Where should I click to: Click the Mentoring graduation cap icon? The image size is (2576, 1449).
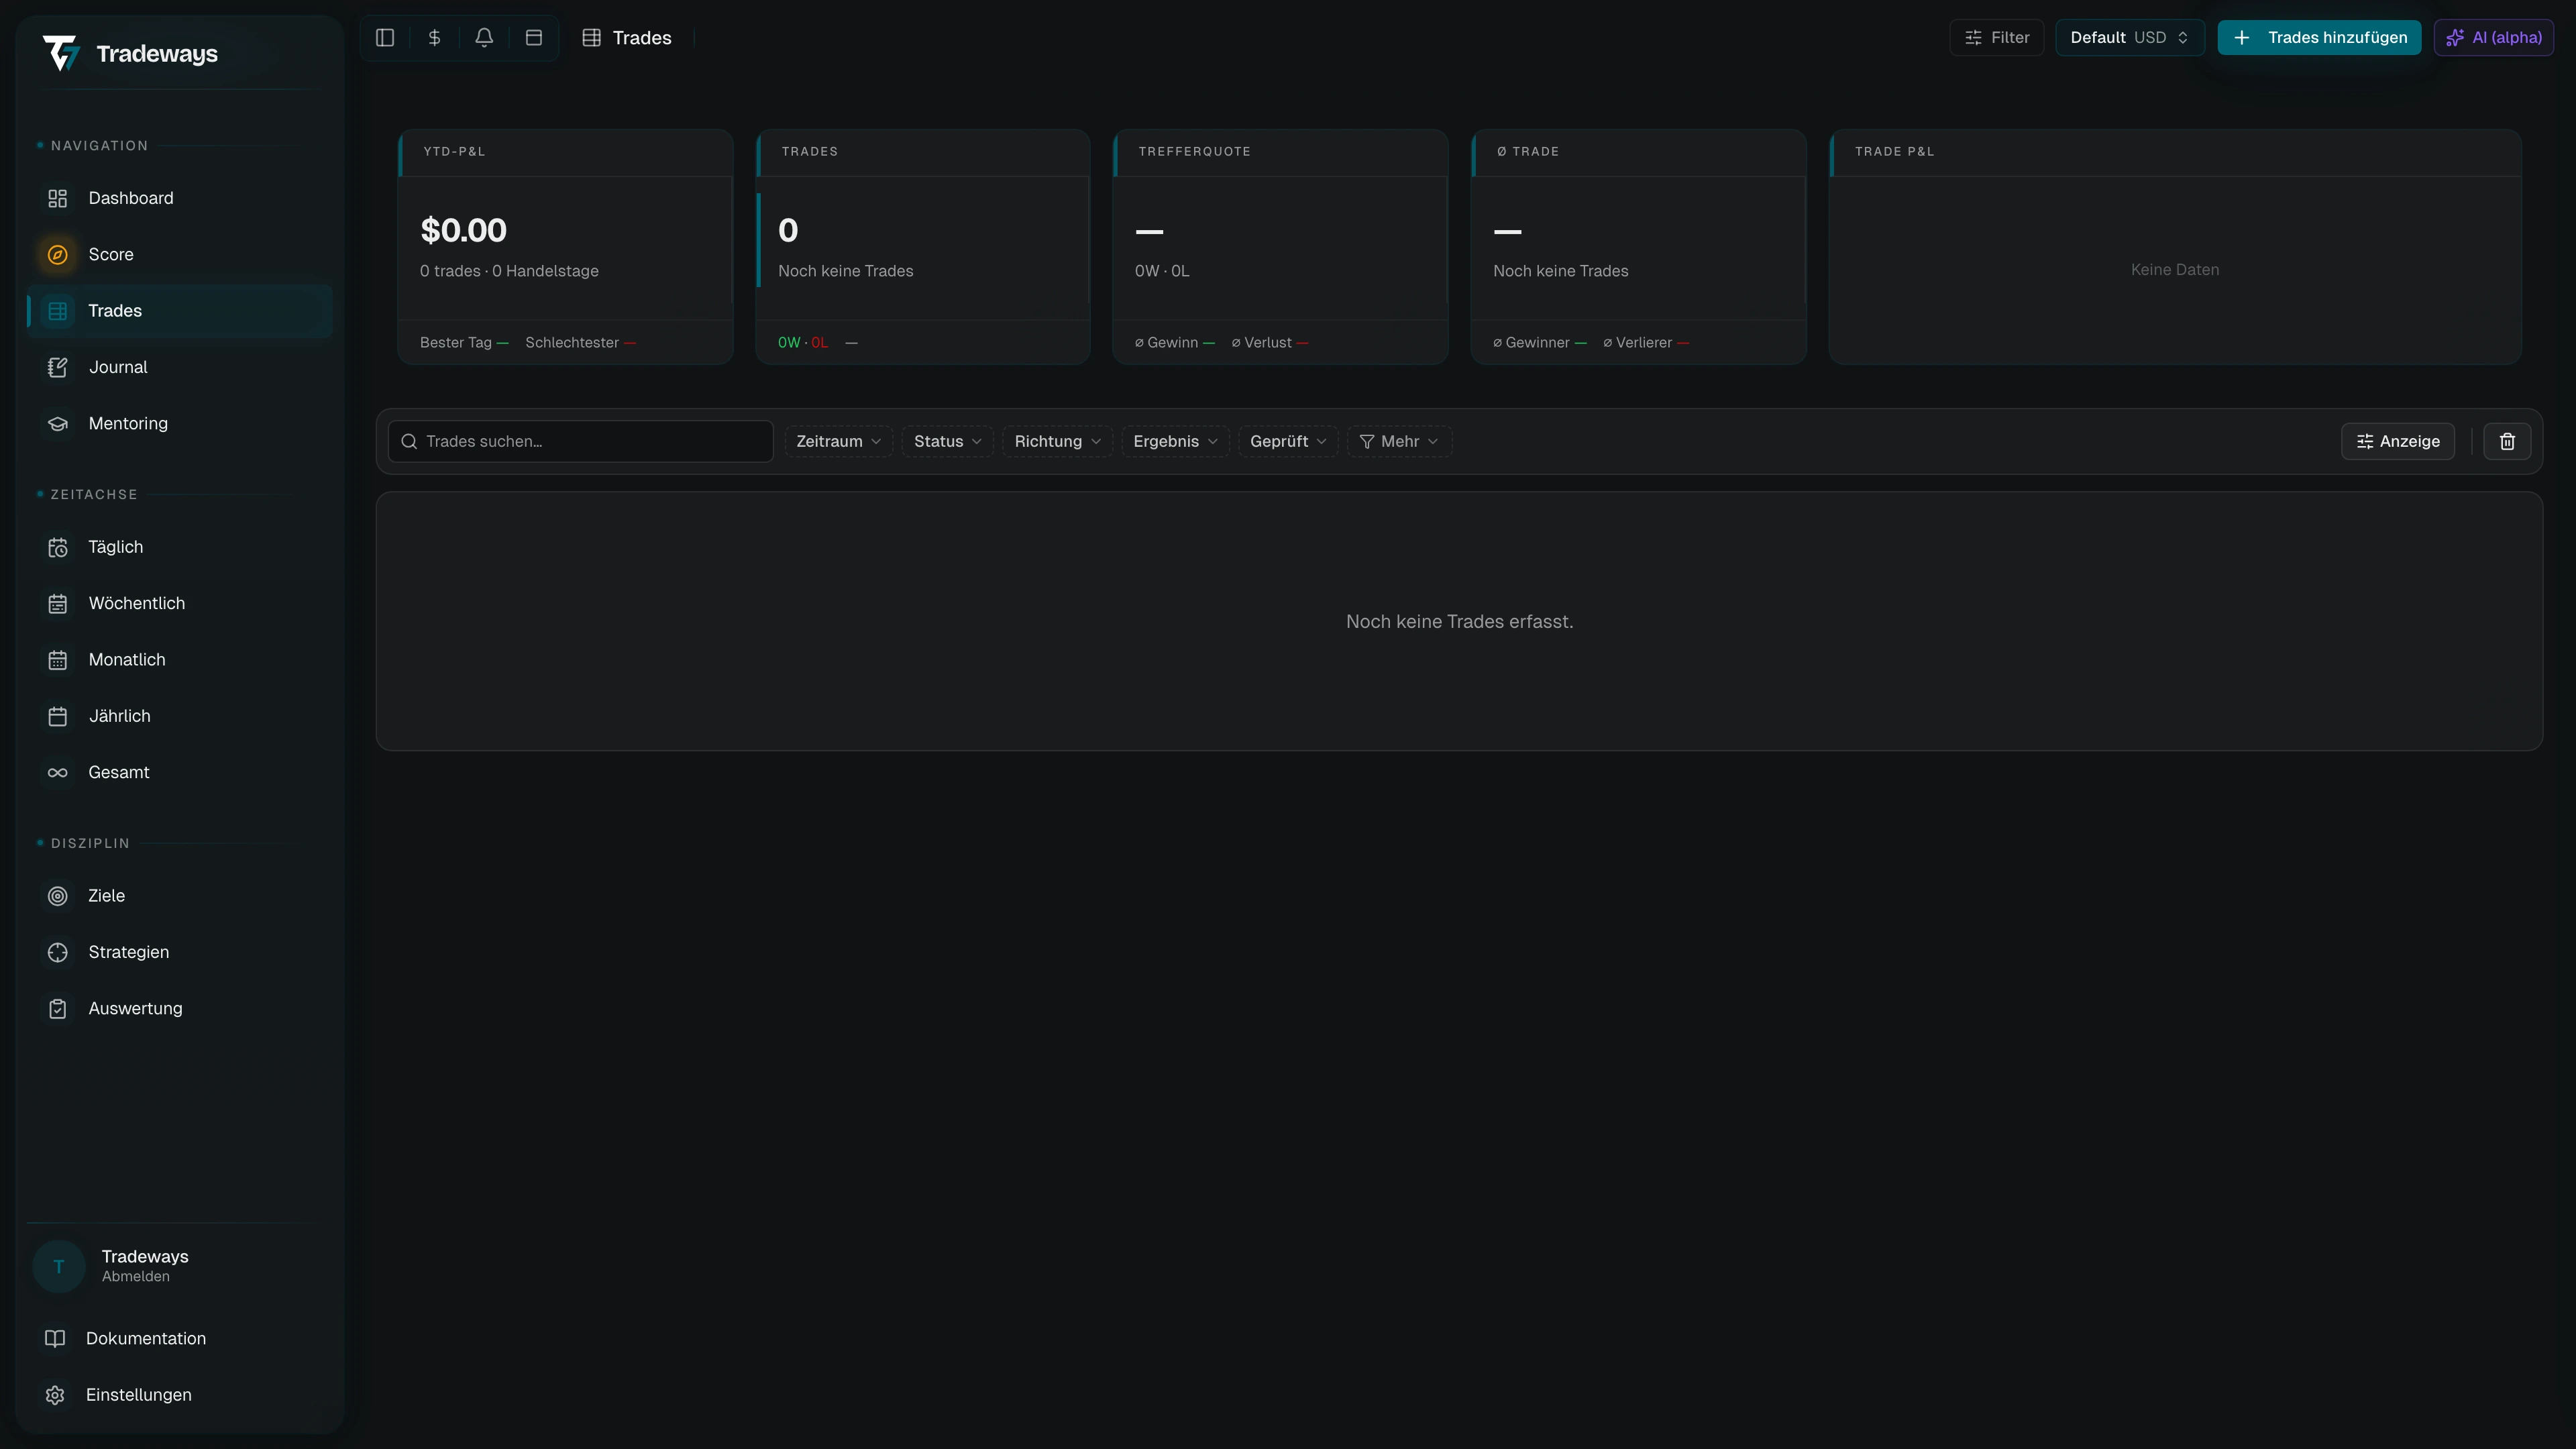click(x=58, y=424)
